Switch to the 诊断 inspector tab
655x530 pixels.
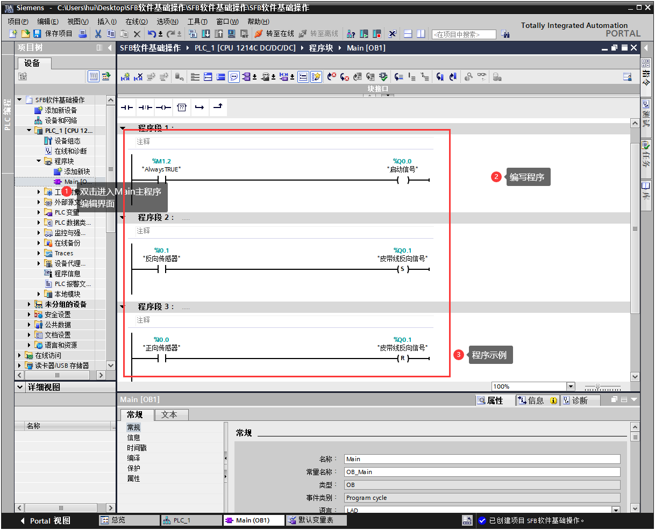580,400
